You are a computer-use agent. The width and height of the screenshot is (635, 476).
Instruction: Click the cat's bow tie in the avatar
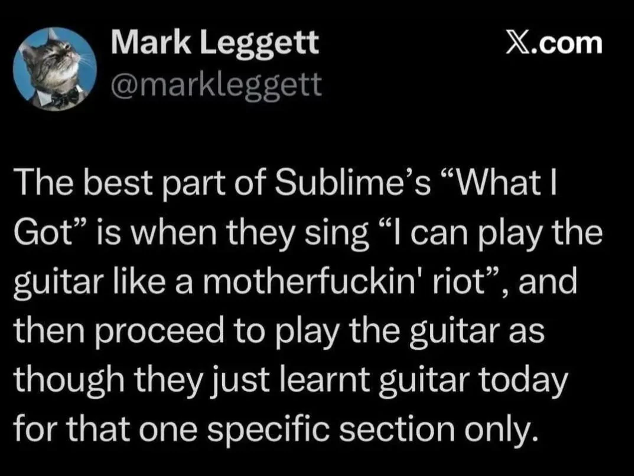pyautogui.click(x=63, y=97)
